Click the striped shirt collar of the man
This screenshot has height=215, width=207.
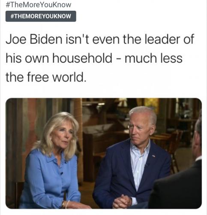140,146
